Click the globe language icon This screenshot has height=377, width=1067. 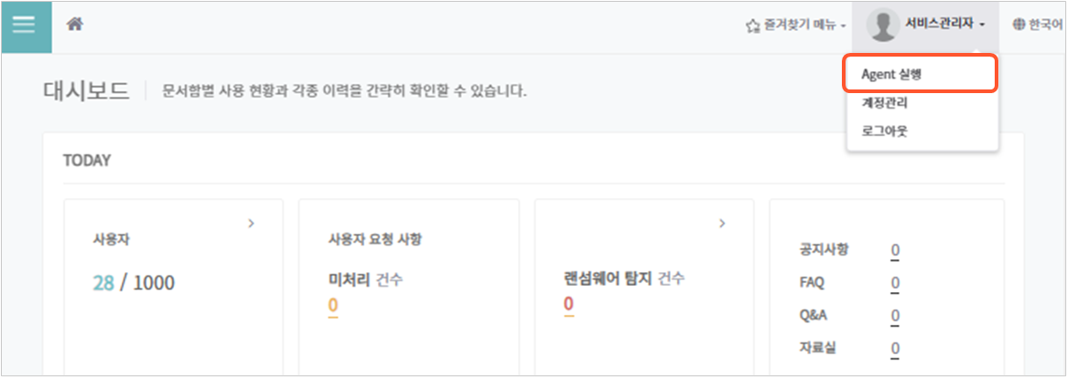point(1018,25)
